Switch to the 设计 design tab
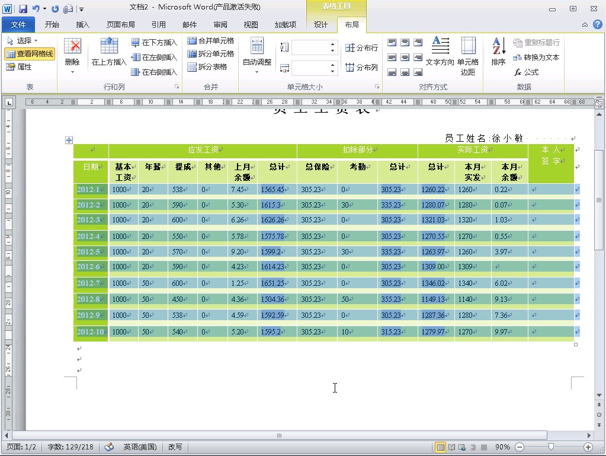The width and height of the screenshot is (606, 456). [320, 25]
